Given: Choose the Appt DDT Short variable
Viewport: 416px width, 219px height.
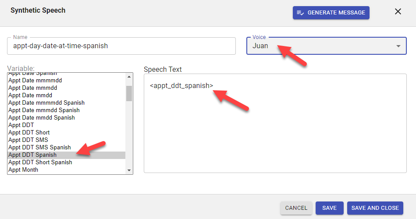Looking at the screenshot, I should click(x=29, y=132).
